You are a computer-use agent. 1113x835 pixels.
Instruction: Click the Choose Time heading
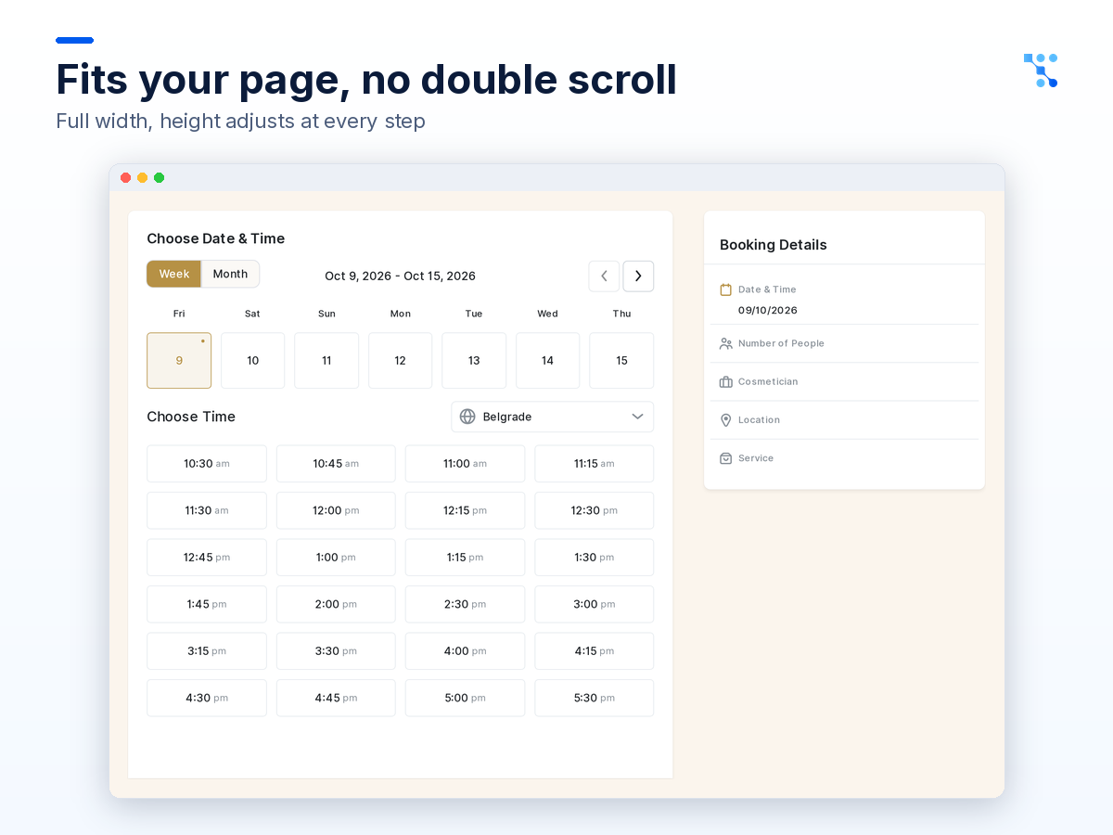191,417
